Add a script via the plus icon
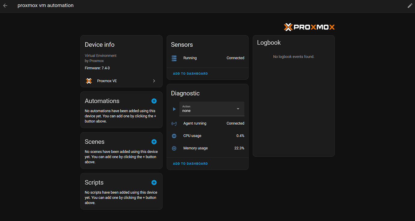 [154, 182]
